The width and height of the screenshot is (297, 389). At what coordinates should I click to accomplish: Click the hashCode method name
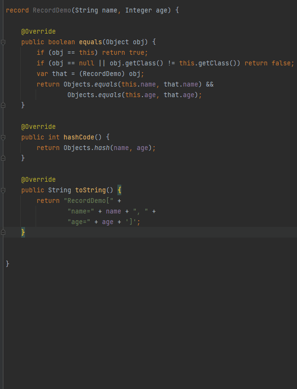[x=79, y=137]
